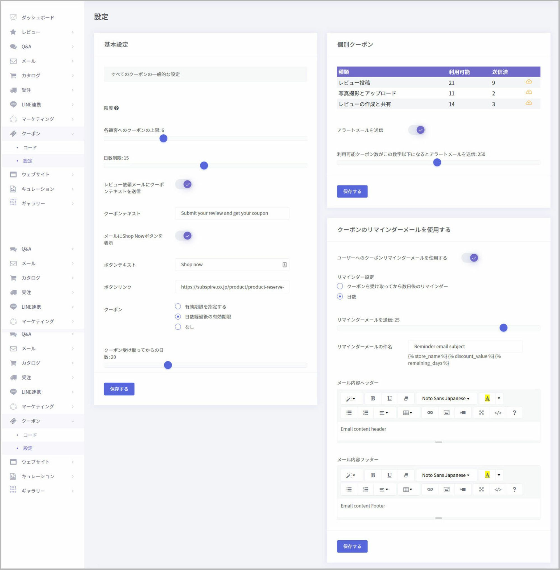
Task: Open code view in mail footer editor
Action: point(498,489)
